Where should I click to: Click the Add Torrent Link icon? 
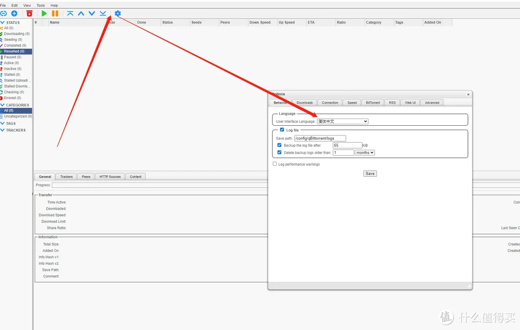pyautogui.click(x=3, y=13)
